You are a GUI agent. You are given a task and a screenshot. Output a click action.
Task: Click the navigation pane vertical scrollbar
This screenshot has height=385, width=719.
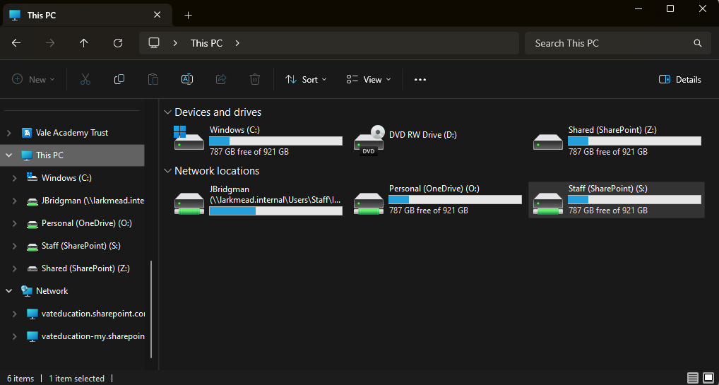151,309
